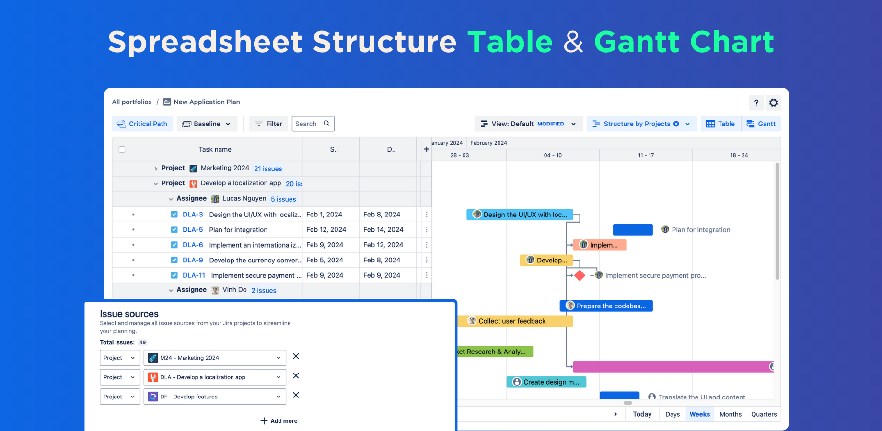Click the Gantt horizontal scrollbar handle

tap(627, 403)
